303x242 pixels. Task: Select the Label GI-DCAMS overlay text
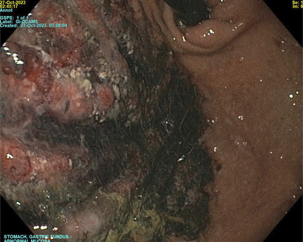[x=19, y=22]
